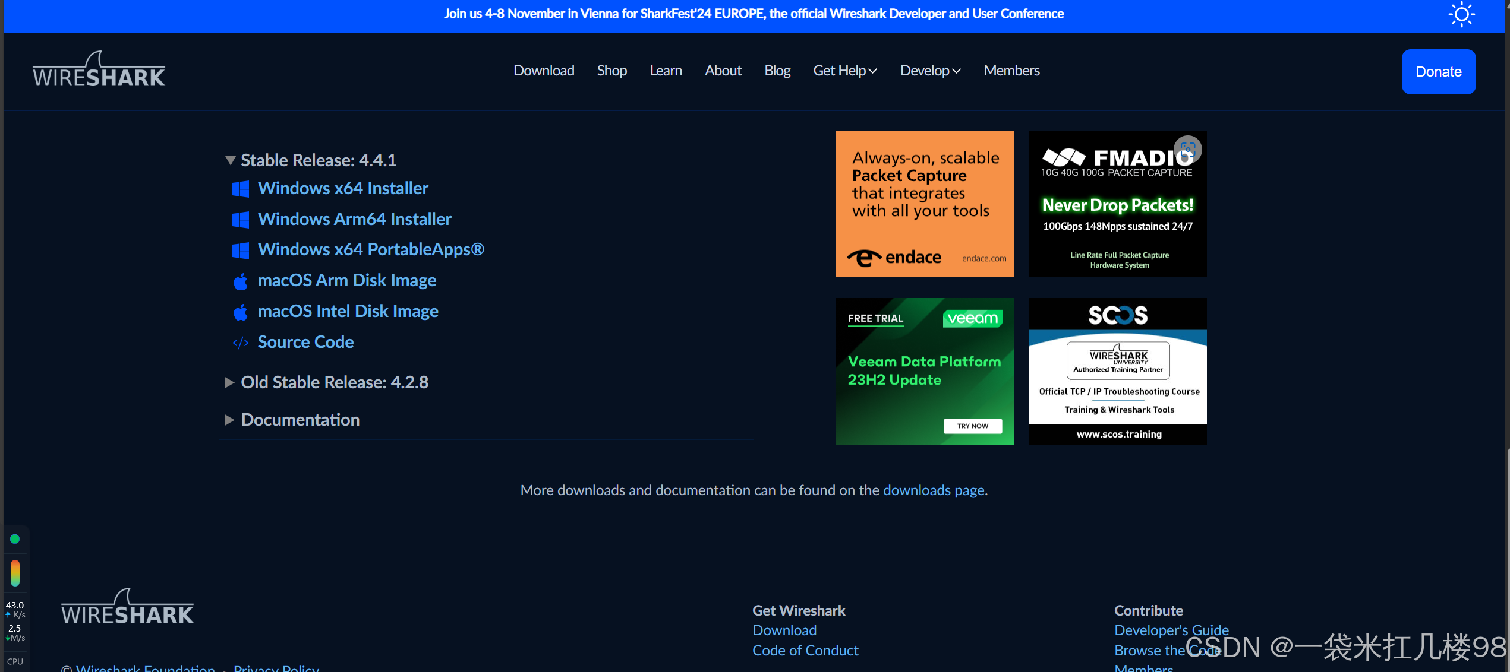Open the SCOS Wireshark training ad
1510x672 pixels.
point(1117,372)
